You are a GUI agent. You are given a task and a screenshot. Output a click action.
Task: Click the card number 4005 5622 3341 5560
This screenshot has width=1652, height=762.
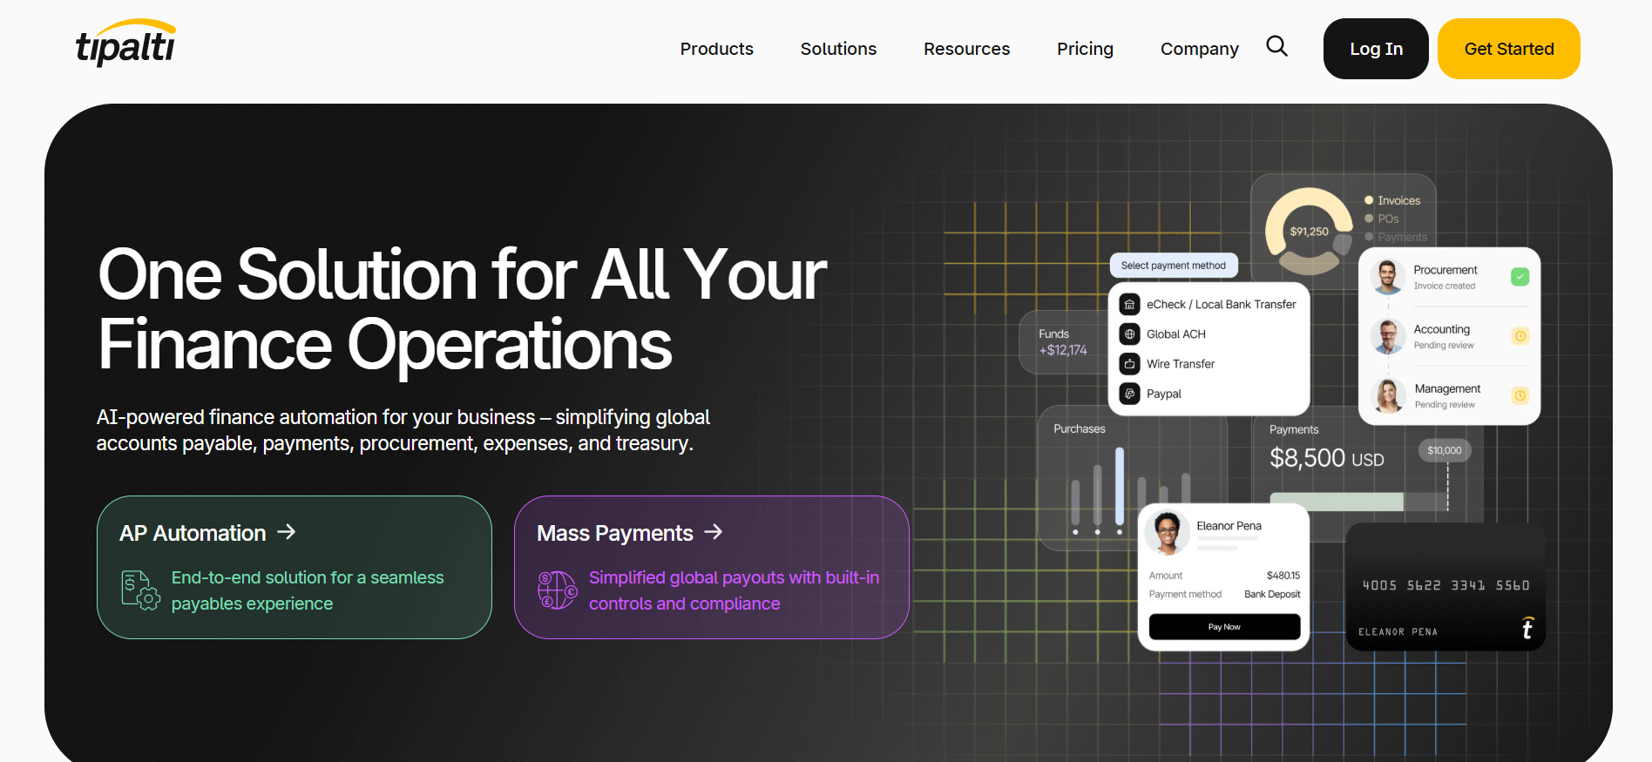(1445, 585)
